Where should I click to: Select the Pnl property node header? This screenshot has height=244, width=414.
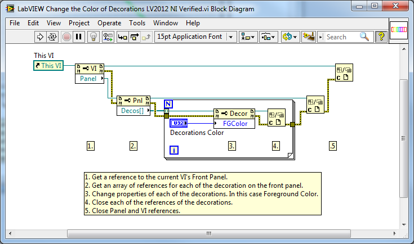click(x=133, y=101)
